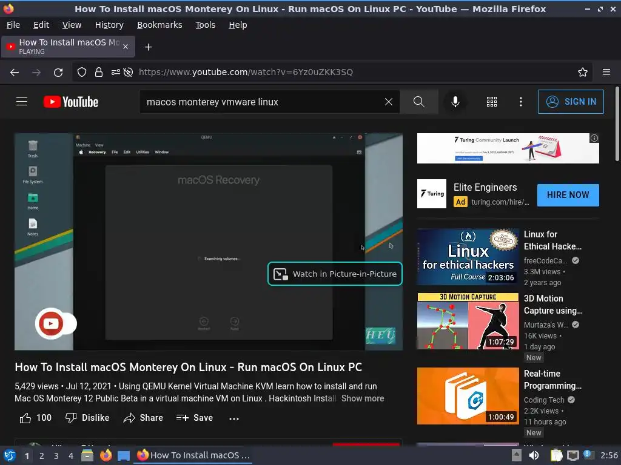Switch to workspace 3 in taskbar
Image resolution: width=621 pixels, height=465 pixels.
tap(56, 456)
